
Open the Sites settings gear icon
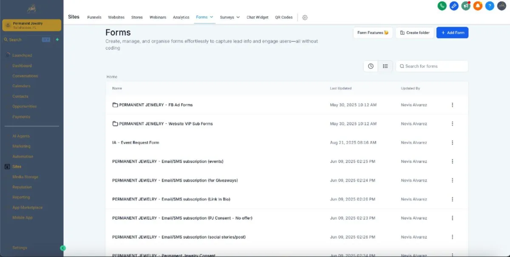pos(305,17)
